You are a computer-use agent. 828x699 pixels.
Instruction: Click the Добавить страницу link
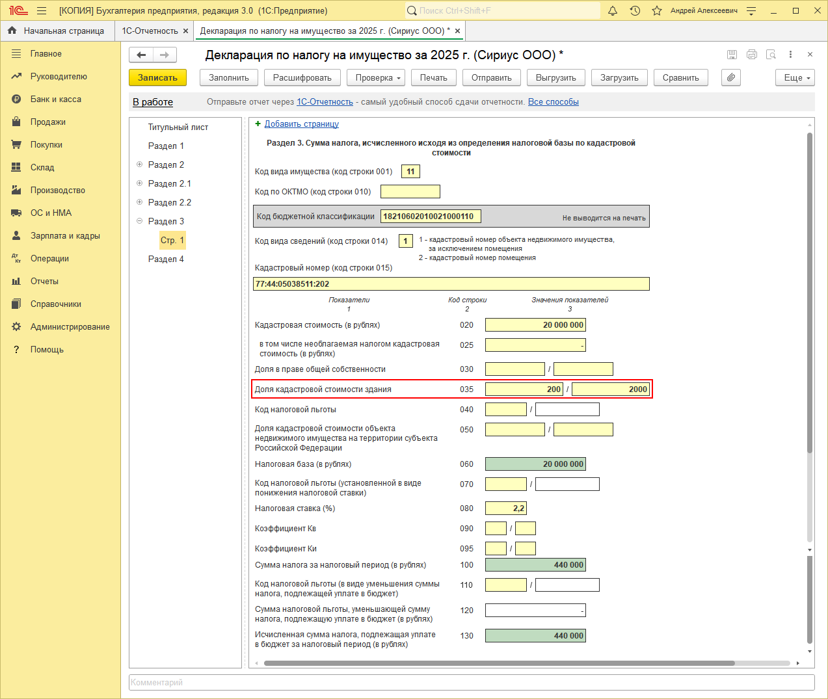[301, 124]
